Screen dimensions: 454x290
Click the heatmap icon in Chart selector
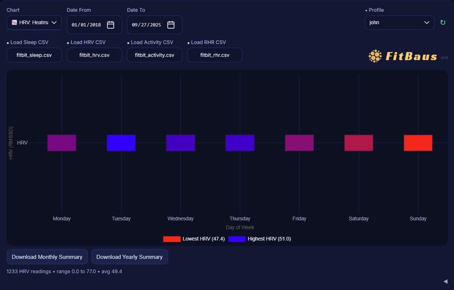(x=14, y=22)
